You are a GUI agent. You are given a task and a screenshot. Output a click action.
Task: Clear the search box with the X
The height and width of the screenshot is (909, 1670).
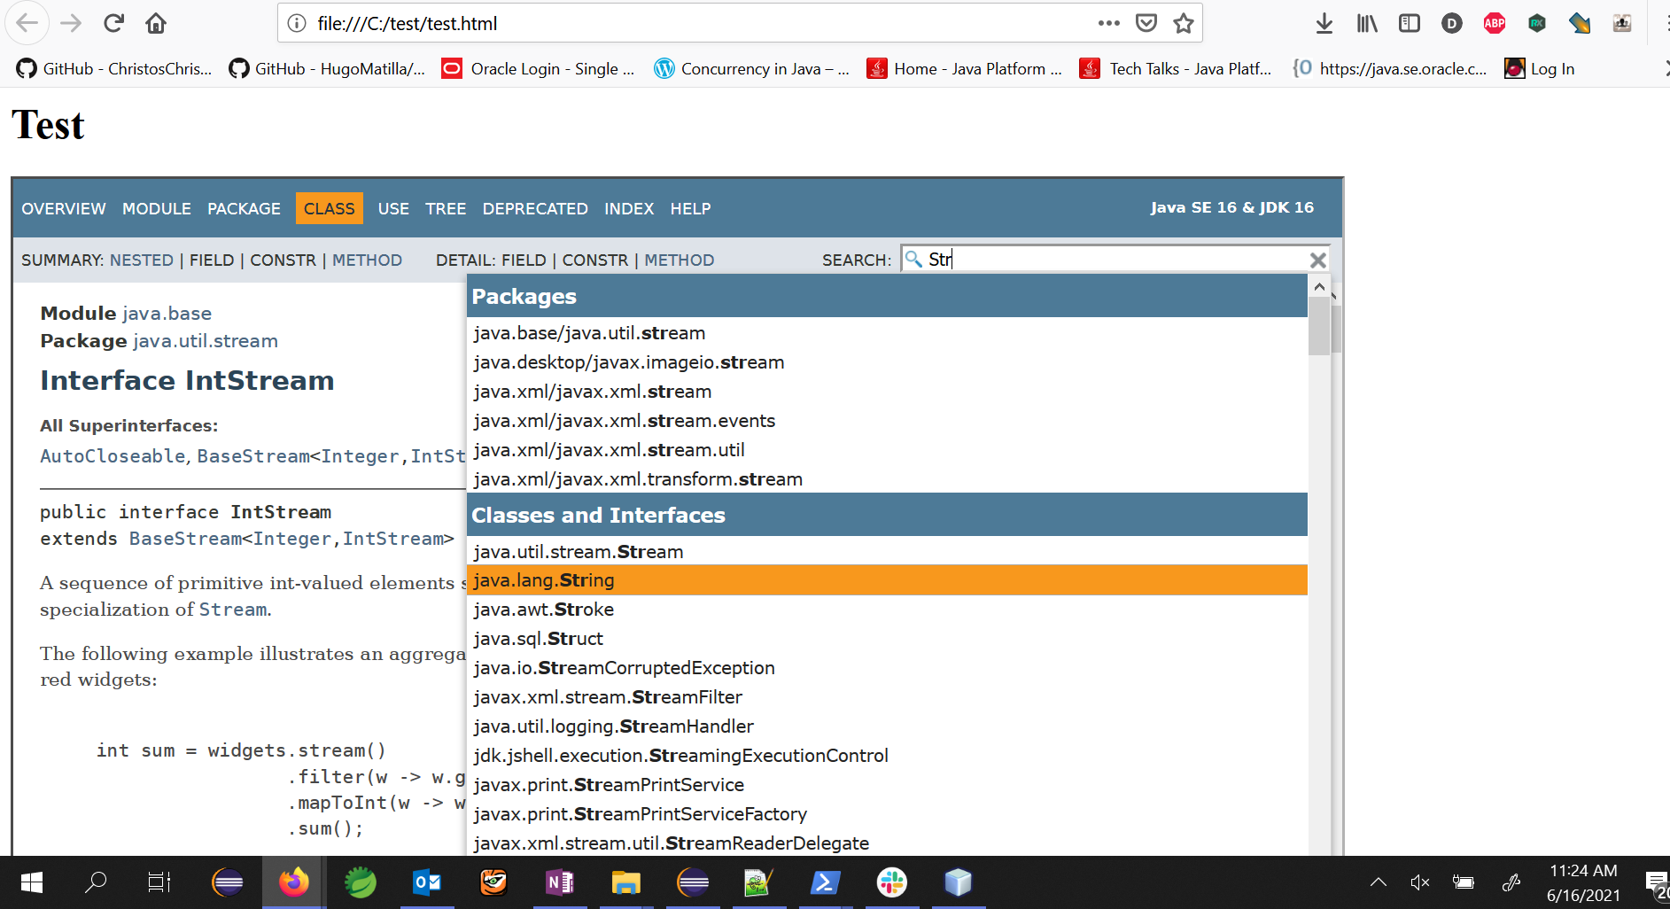1317,260
